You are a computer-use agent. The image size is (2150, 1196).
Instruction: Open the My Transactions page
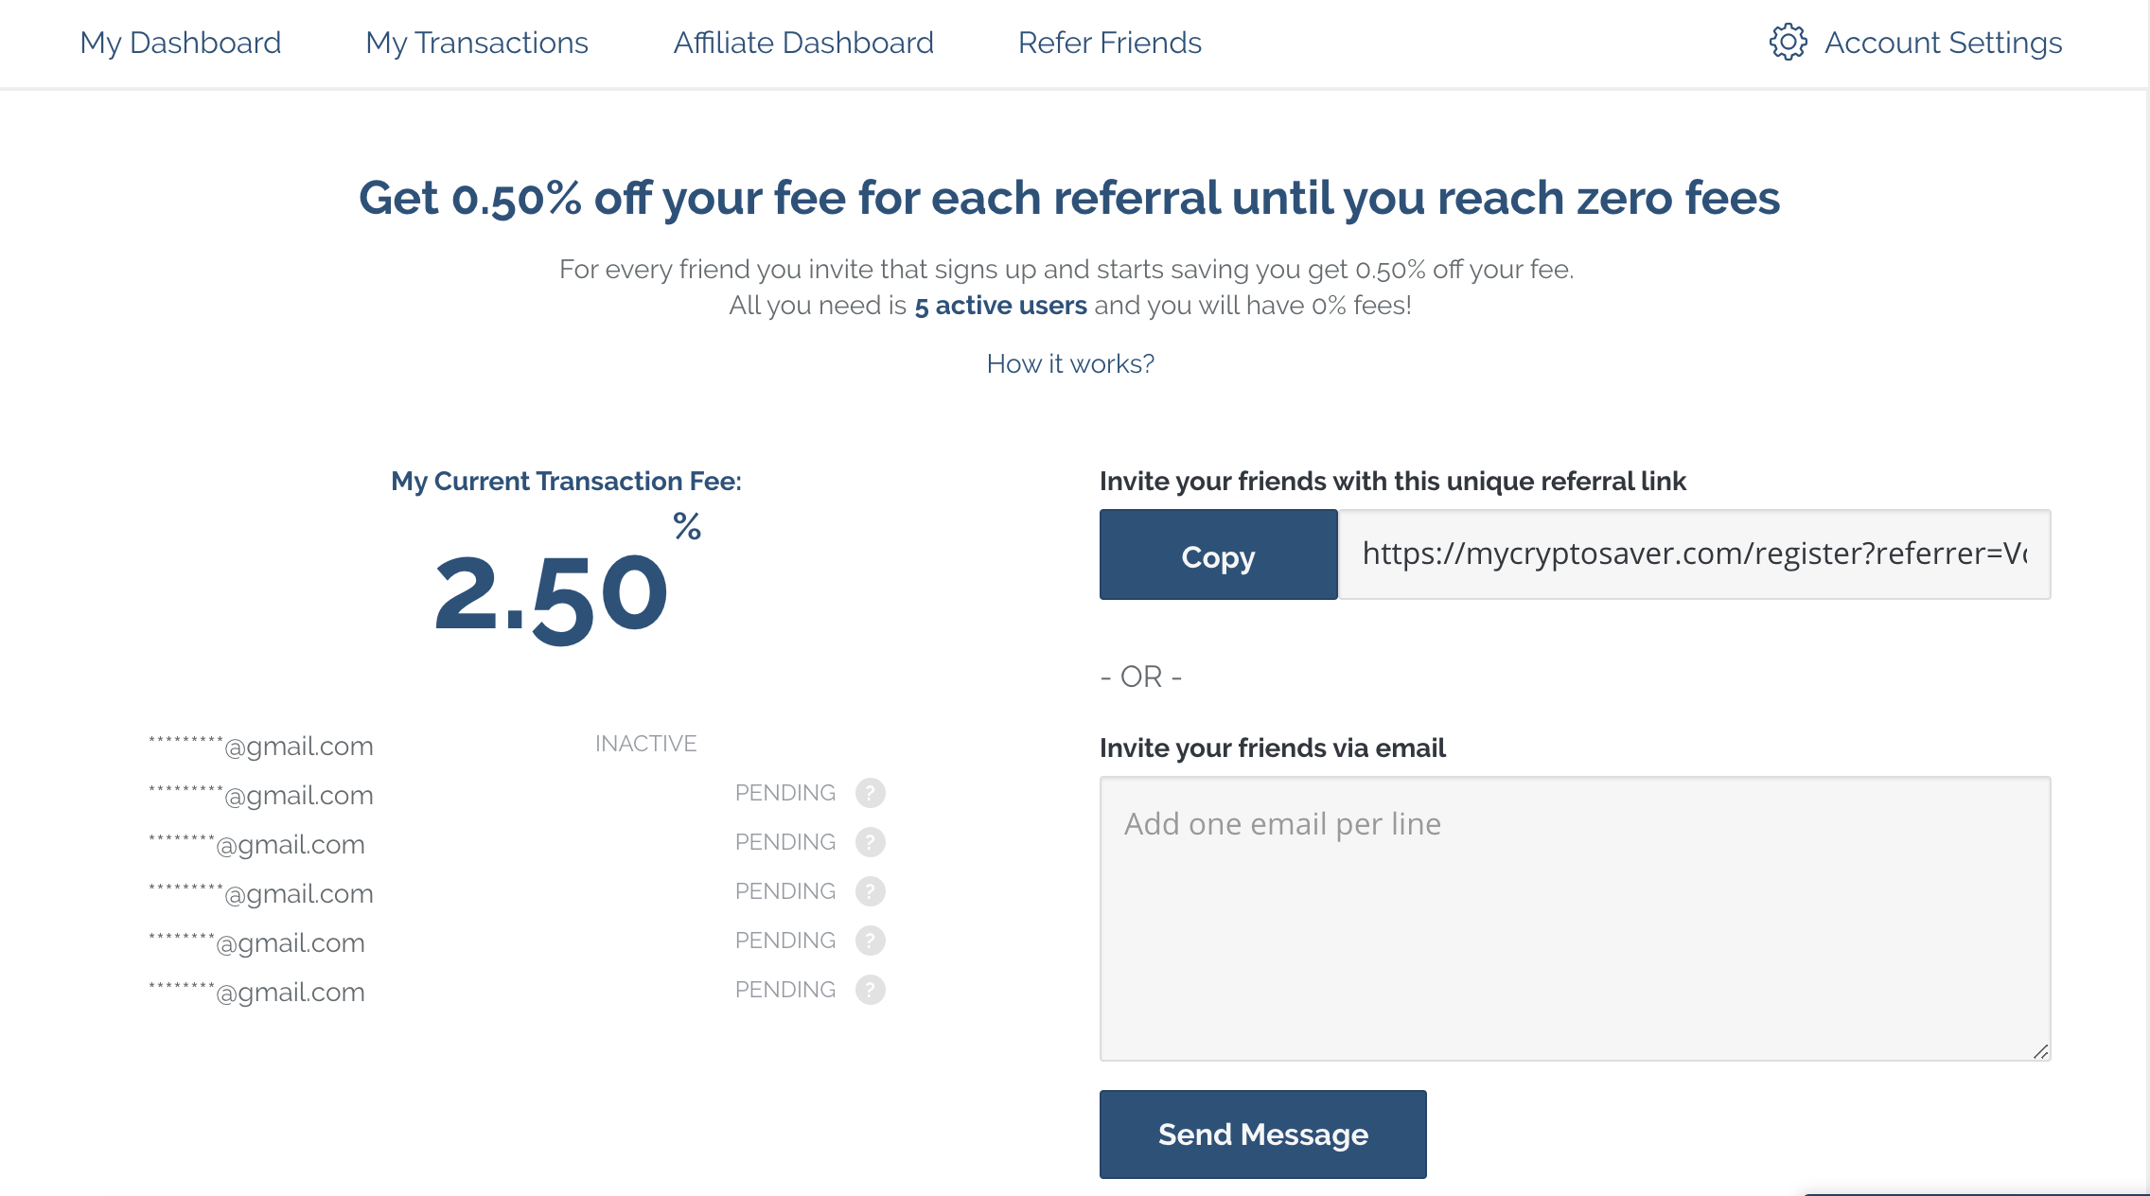coord(476,43)
